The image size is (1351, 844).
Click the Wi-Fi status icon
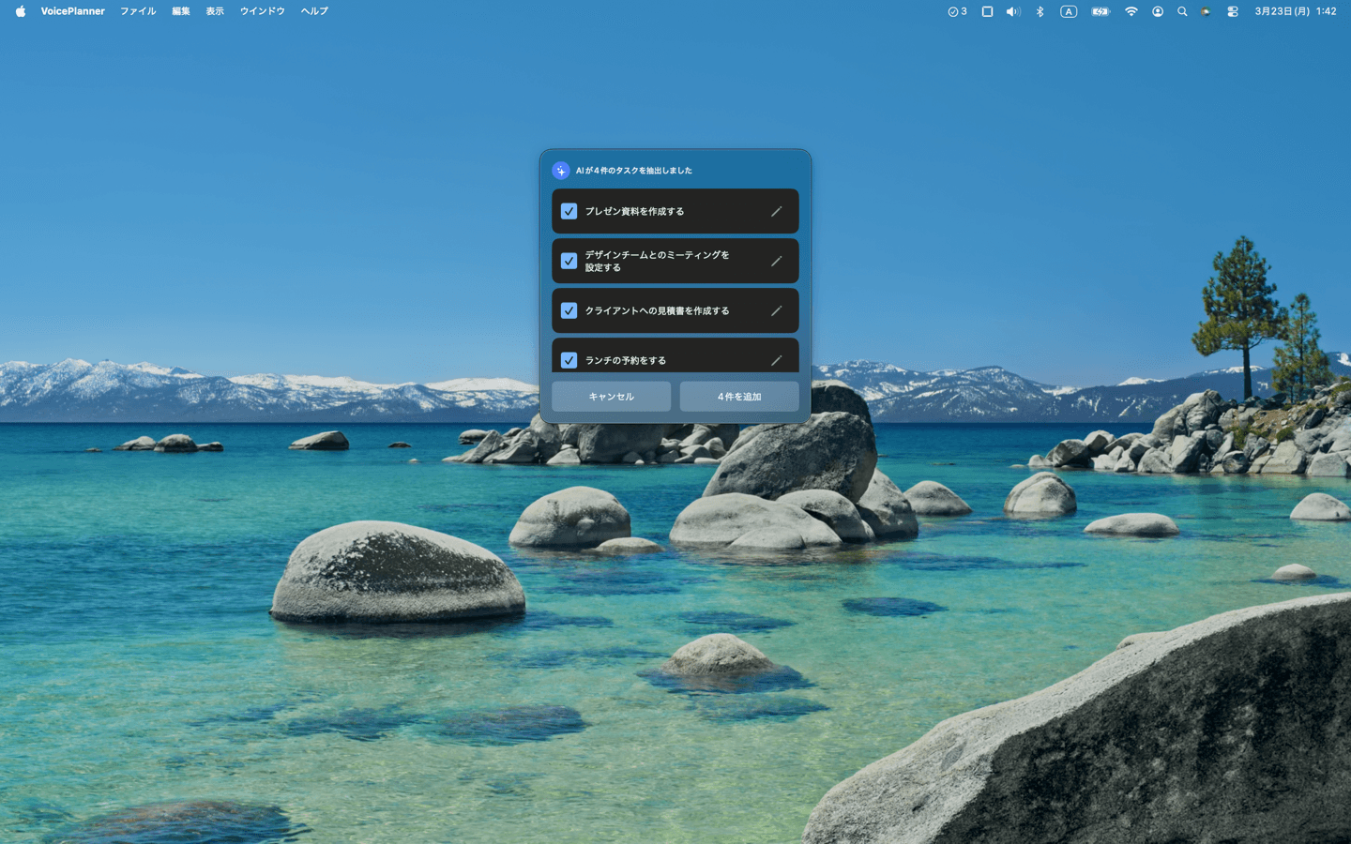click(x=1131, y=11)
